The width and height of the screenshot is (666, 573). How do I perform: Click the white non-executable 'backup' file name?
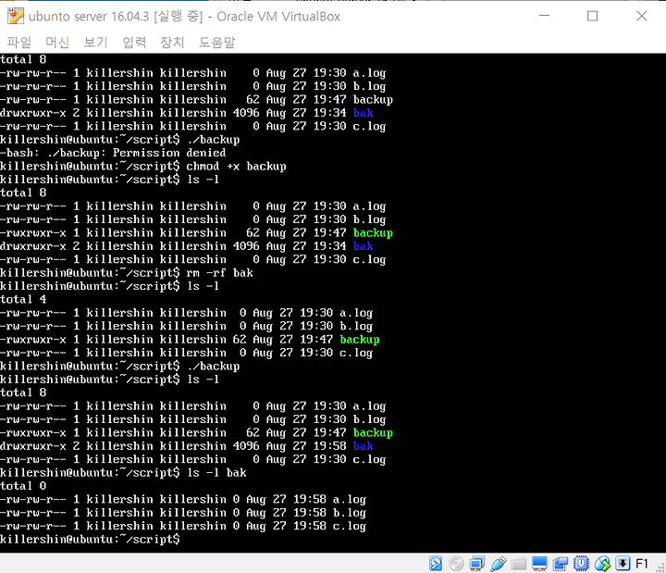[x=373, y=99]
